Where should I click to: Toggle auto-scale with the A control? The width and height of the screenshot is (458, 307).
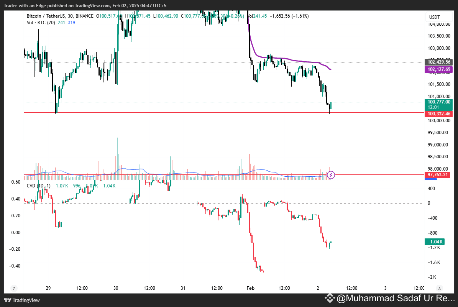coord(439,288)
